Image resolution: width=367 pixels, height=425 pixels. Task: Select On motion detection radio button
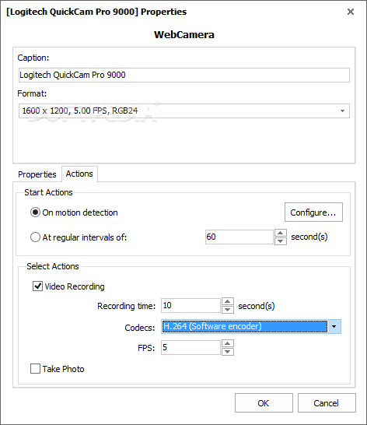(x=35, y=212)
